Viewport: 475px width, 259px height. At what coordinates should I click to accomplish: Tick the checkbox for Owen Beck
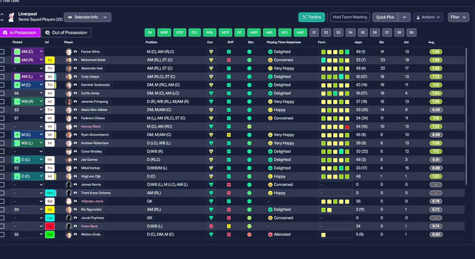click(2, 226)
